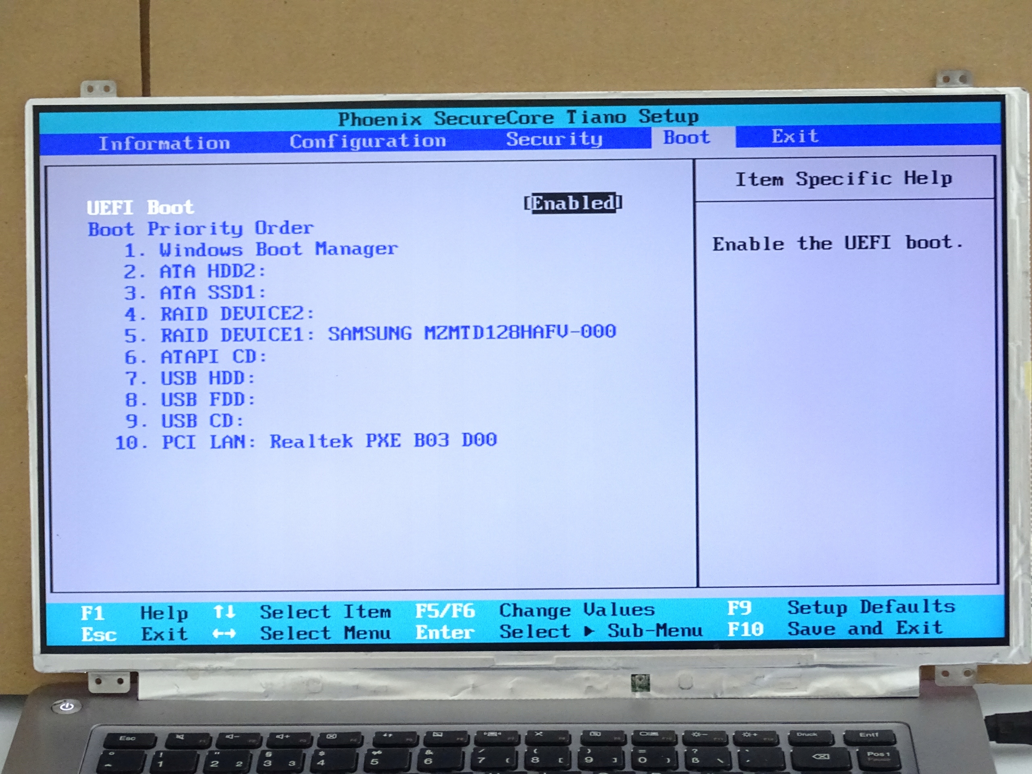Screen dimensions: 1032x774
Task: Open the Information tab
Action: click(164, 143)
